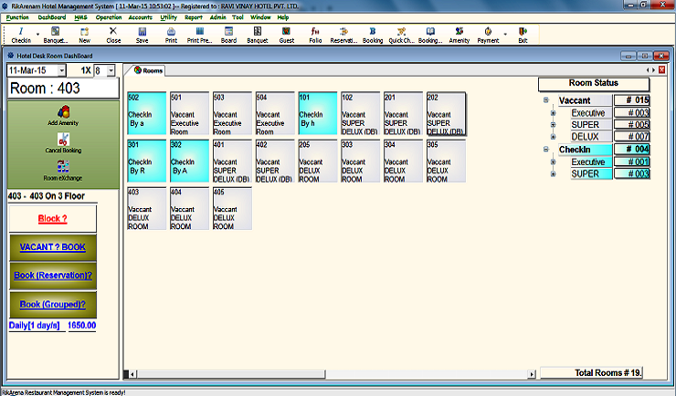Click the Print toolbar icon
This screenshot has width=676, height=396.
(171, 35)
